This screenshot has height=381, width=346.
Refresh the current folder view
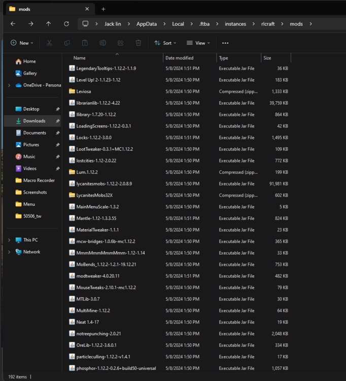tap(66, 24)
